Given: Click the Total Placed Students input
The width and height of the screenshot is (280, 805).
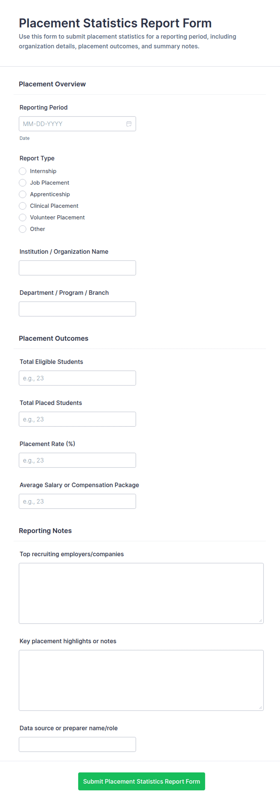Looking at the screenshot, I should tap(77, 419).
